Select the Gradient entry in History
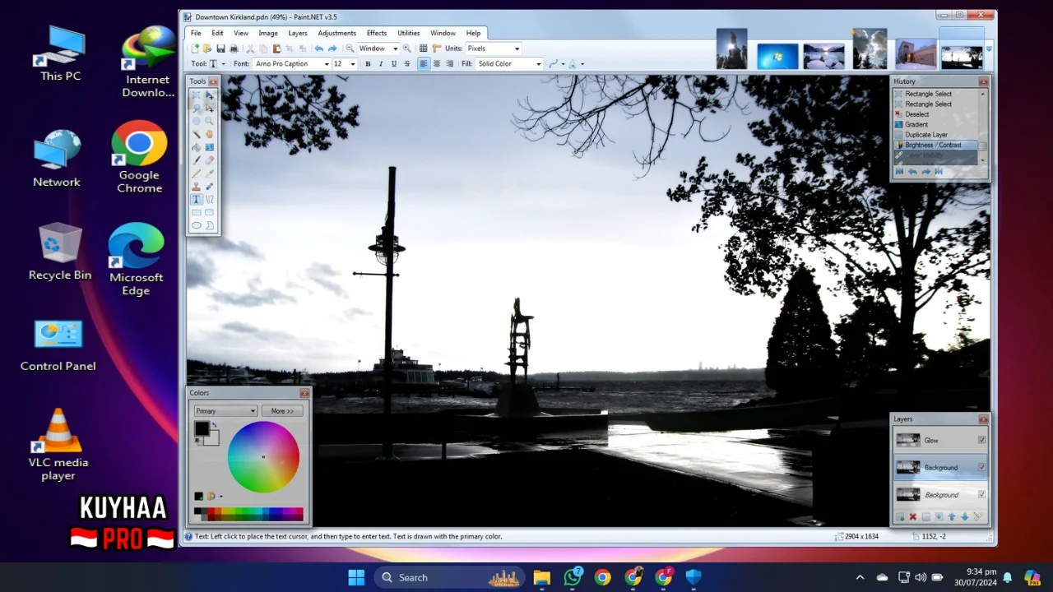This screenshot has height=592, width=1053. click(916, 124)
